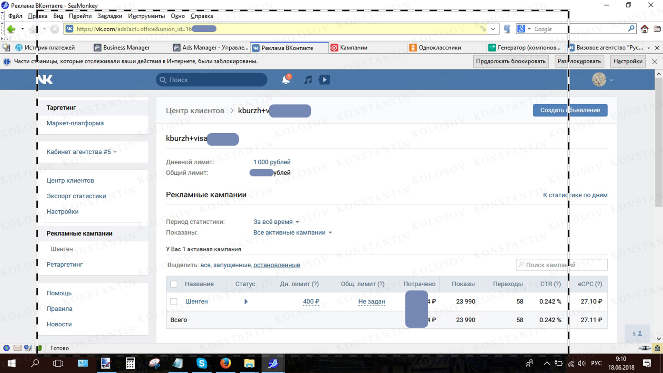This screenshot has height=373, width=663.
Task: Click the Шенген campaign running status icon
Action: 246,302
